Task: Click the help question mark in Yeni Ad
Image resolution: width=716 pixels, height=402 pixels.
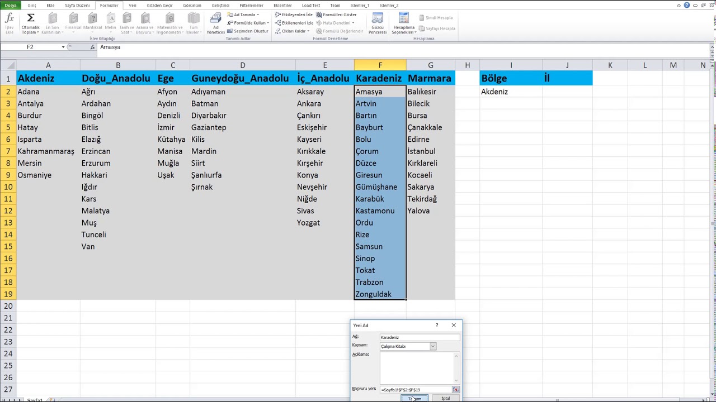Action: (437, 325)
